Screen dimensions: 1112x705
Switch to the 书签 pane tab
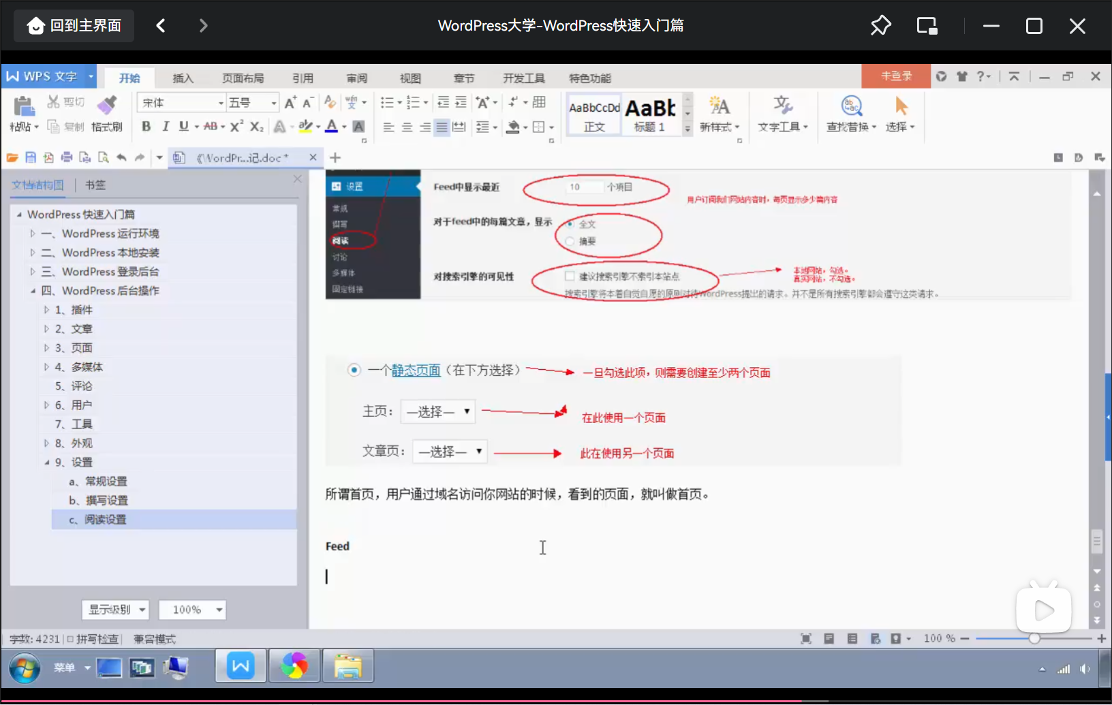[x=95, y=185]
